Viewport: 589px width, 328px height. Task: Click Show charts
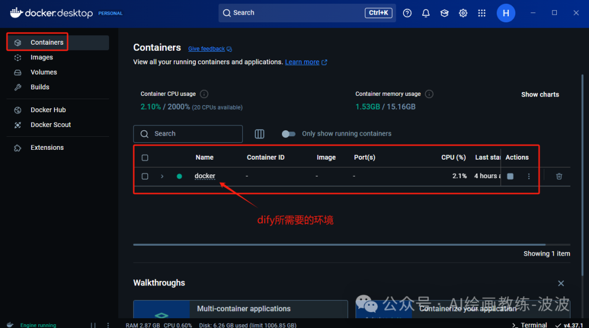click(540, 95)
